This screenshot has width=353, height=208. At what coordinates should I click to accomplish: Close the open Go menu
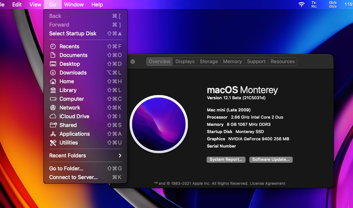[53, 5]
